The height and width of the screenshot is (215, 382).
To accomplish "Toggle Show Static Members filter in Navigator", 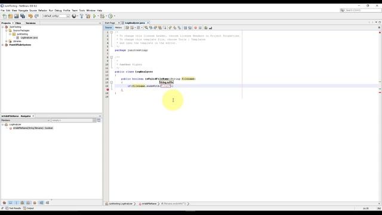I will [16, 203].
